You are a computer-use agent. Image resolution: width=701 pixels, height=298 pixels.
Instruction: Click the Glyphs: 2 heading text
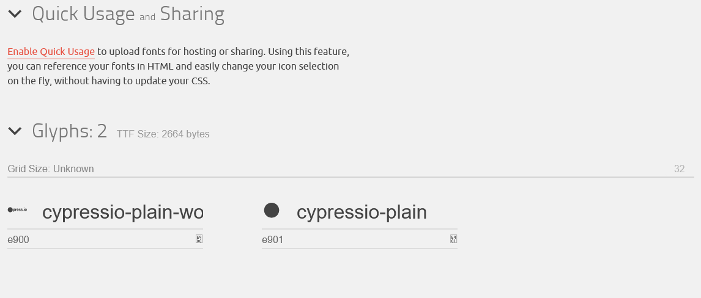click(x=69, y=131)
